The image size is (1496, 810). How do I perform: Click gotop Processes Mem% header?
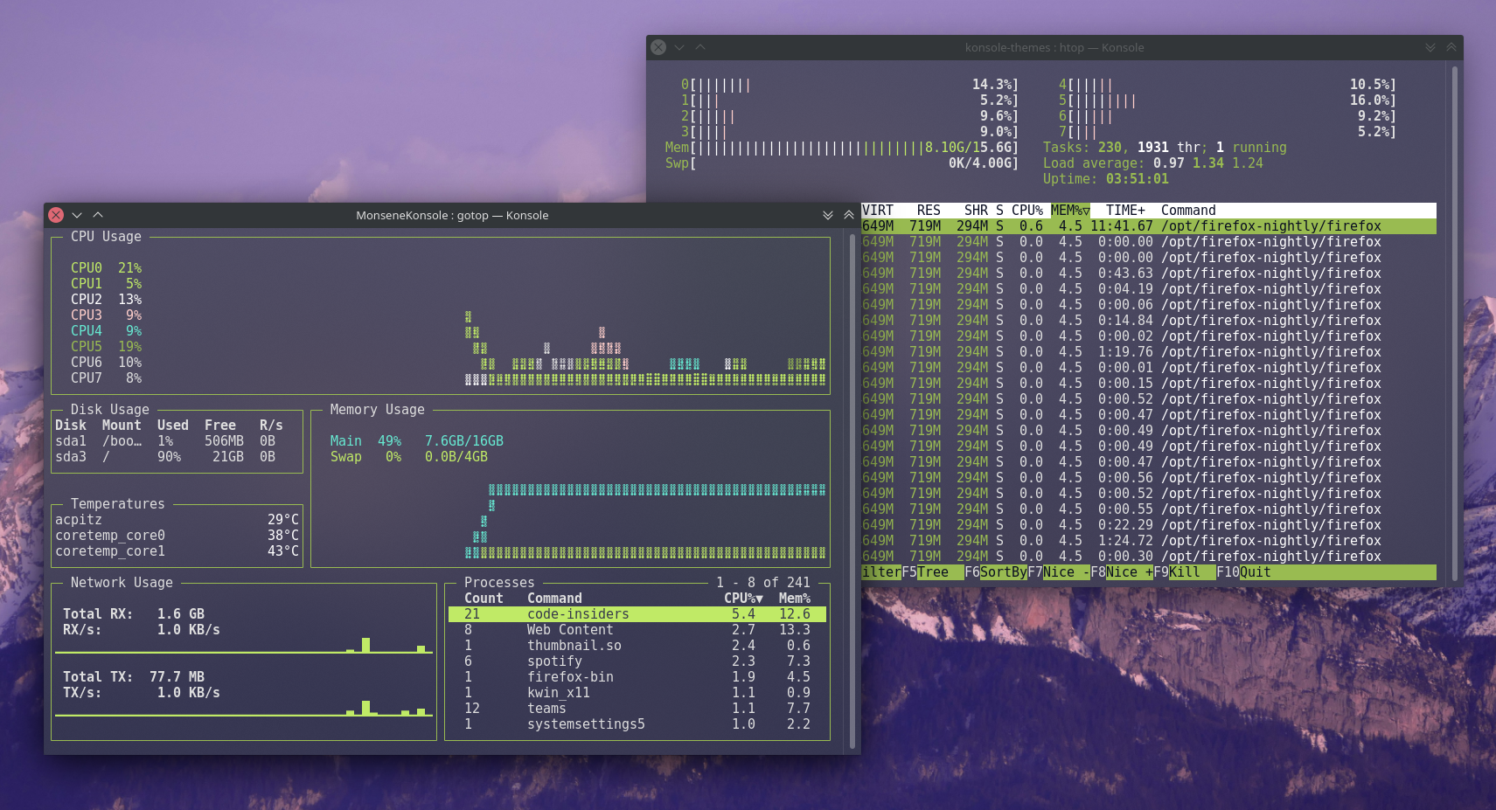pos(795,599)
